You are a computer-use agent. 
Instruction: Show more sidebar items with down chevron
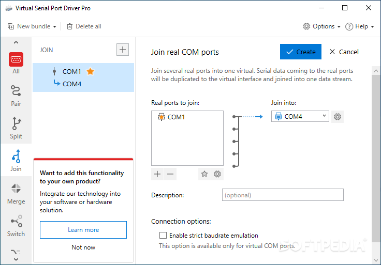click(x=16, y=259)
